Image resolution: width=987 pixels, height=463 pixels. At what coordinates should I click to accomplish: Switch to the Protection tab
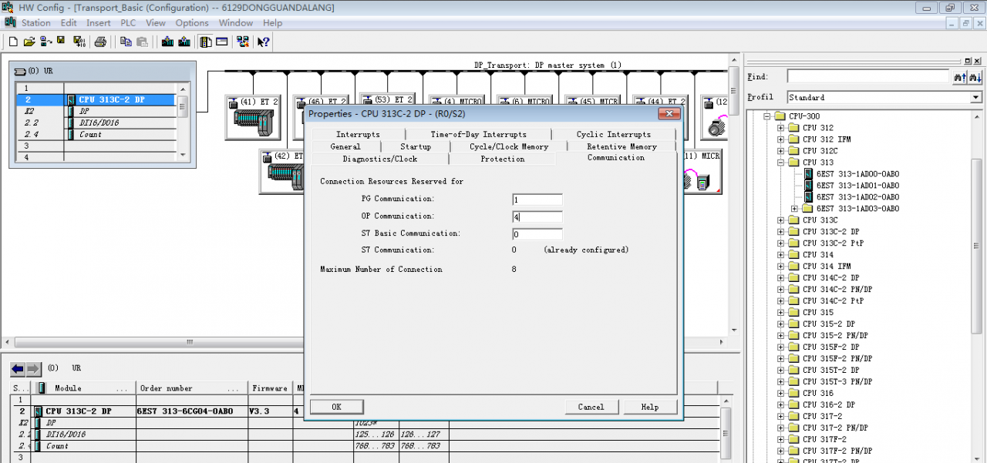click(x=502, y=159)
